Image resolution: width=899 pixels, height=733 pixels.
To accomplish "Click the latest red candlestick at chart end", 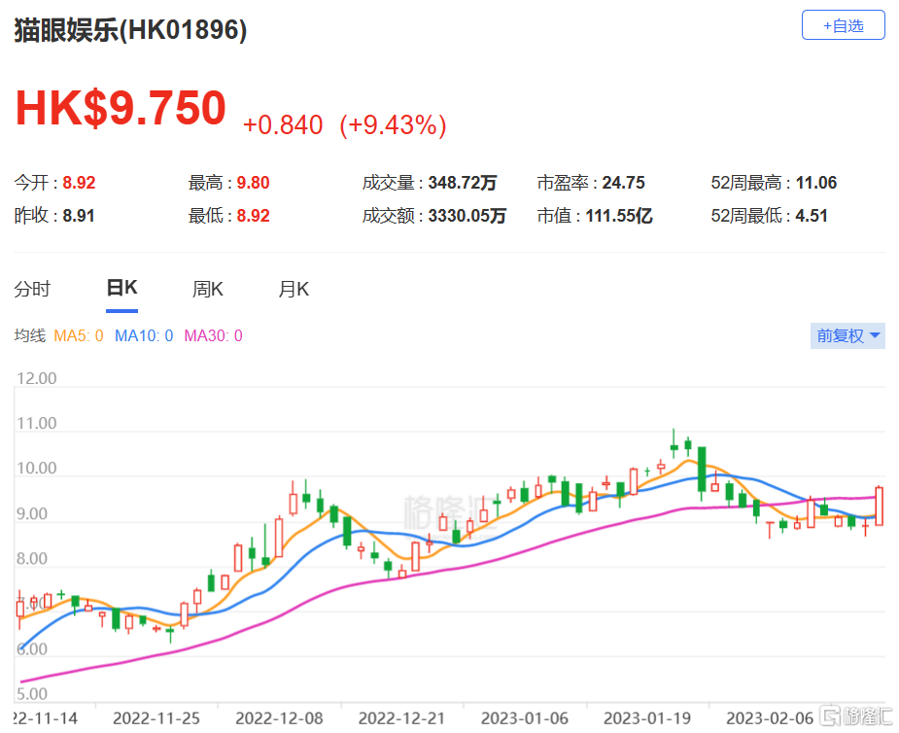I will pos(880,506).
